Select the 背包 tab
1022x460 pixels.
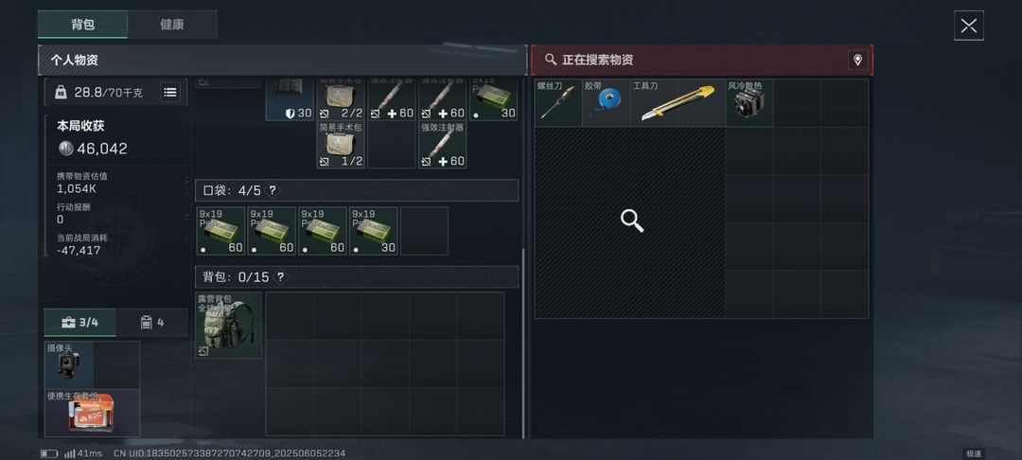point(82,24)
